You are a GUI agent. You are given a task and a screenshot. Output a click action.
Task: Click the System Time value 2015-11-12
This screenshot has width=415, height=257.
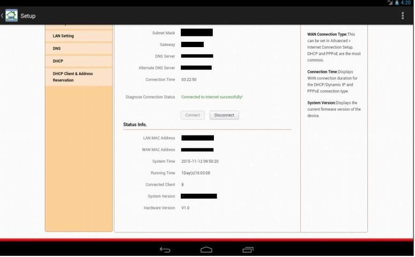coord(199,161)
